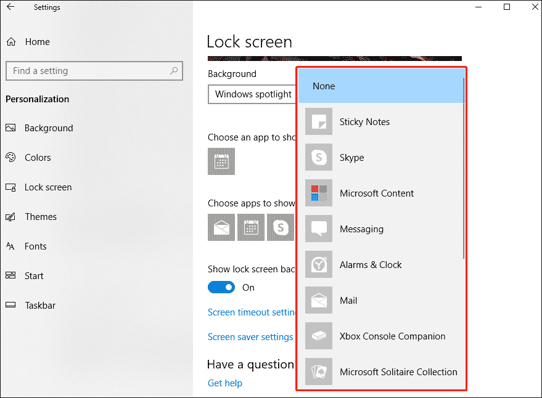Click the Solitaire cards icon
542x398 pixels.
pyautogui.click(x=319, y=372)
